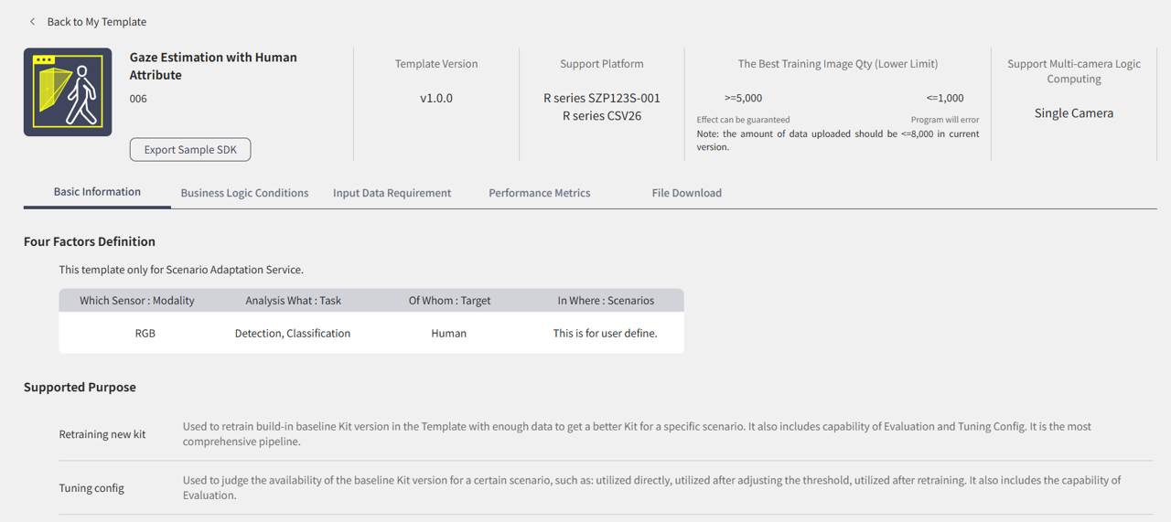Click the Single Camera value
The height and width of the screenshot is (522, 1171).
[1073, 113]
